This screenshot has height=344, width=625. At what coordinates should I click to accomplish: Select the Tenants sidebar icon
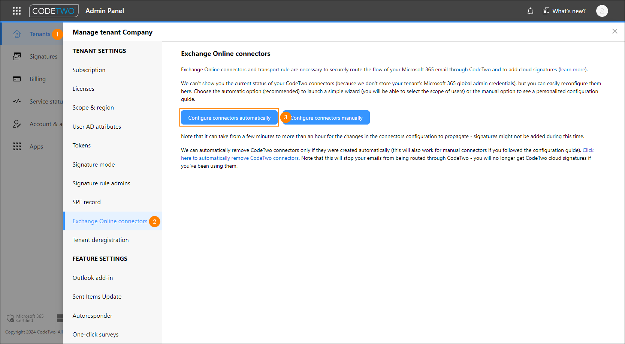pos(17,34)
